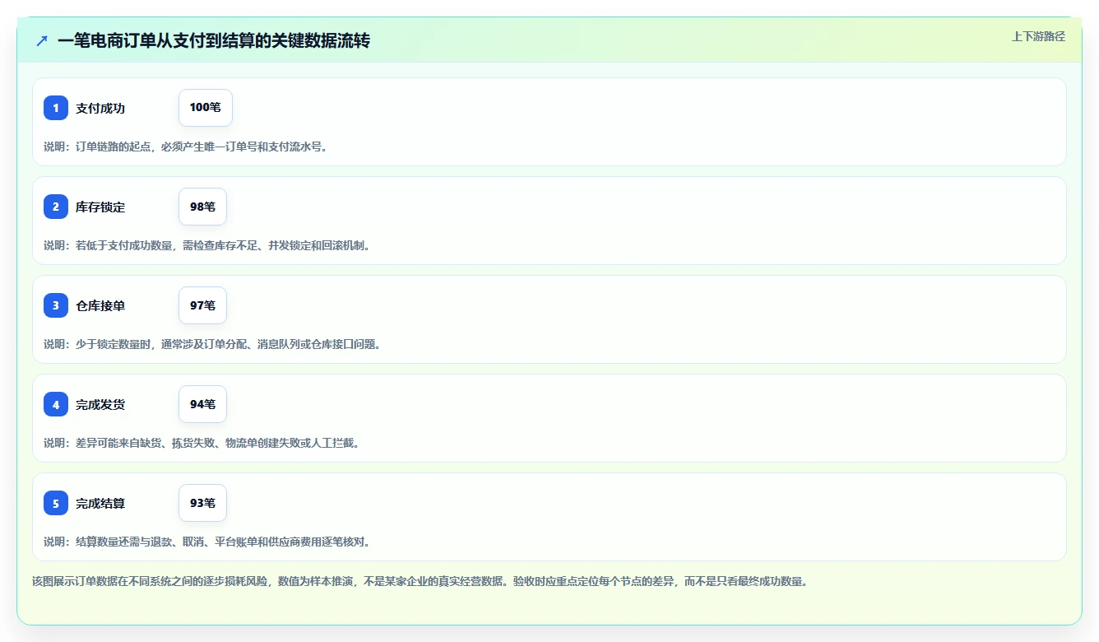This screenshot has height=642, width=1099.
Task: Select step badge 2 for 库存锁定
Action: [x=56, y=207]
